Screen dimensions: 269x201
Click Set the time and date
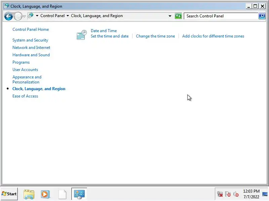(x=110, y=36)
